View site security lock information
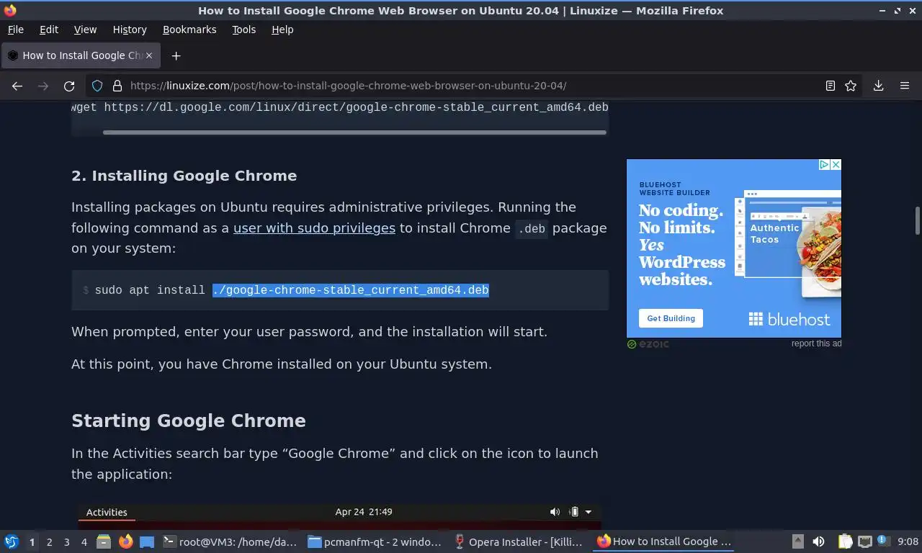Screen dimensions: 922x553 click(x=117, y=86)
